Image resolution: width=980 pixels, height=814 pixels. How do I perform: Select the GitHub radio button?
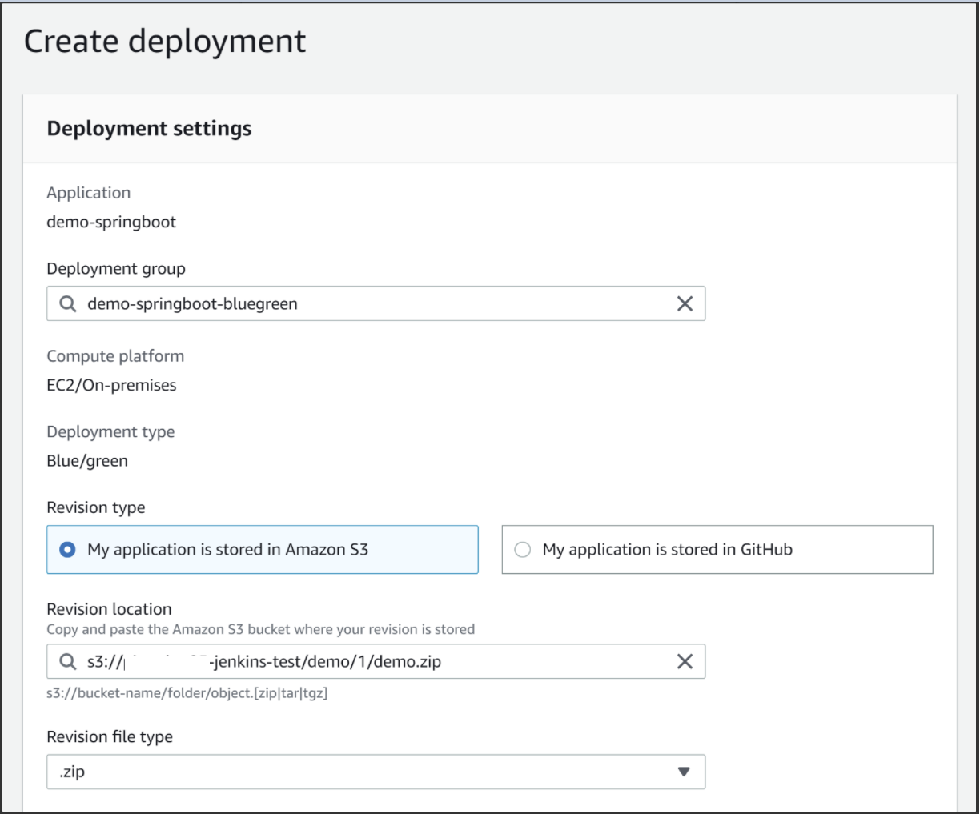click(x=523, y=550)
